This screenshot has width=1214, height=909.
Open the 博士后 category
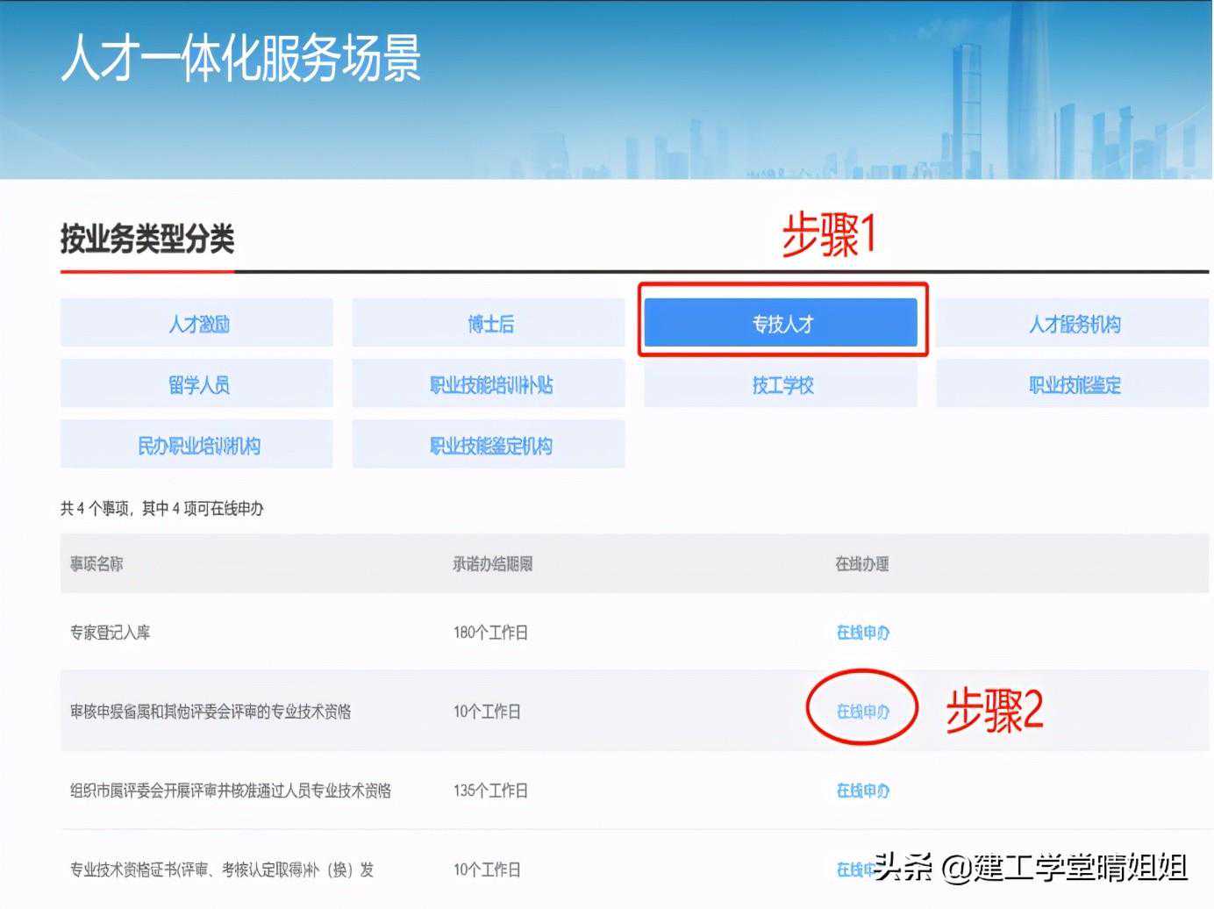click(x=489, y=324)
